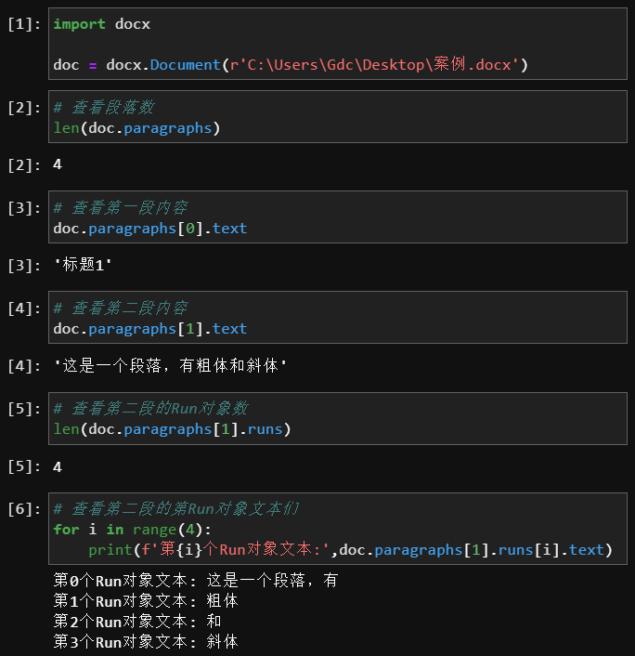Click the output '标题1'
This screenshot has width=635, height=656.
[x=83, y=266]
